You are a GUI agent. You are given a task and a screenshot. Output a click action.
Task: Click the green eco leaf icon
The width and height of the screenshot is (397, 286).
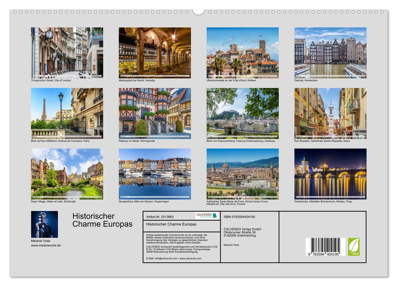pos(354,247)
